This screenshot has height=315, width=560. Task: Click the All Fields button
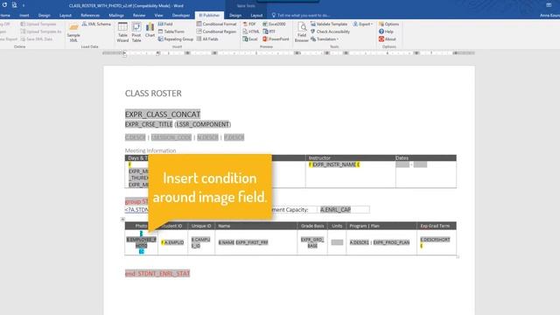click(207, 38)
